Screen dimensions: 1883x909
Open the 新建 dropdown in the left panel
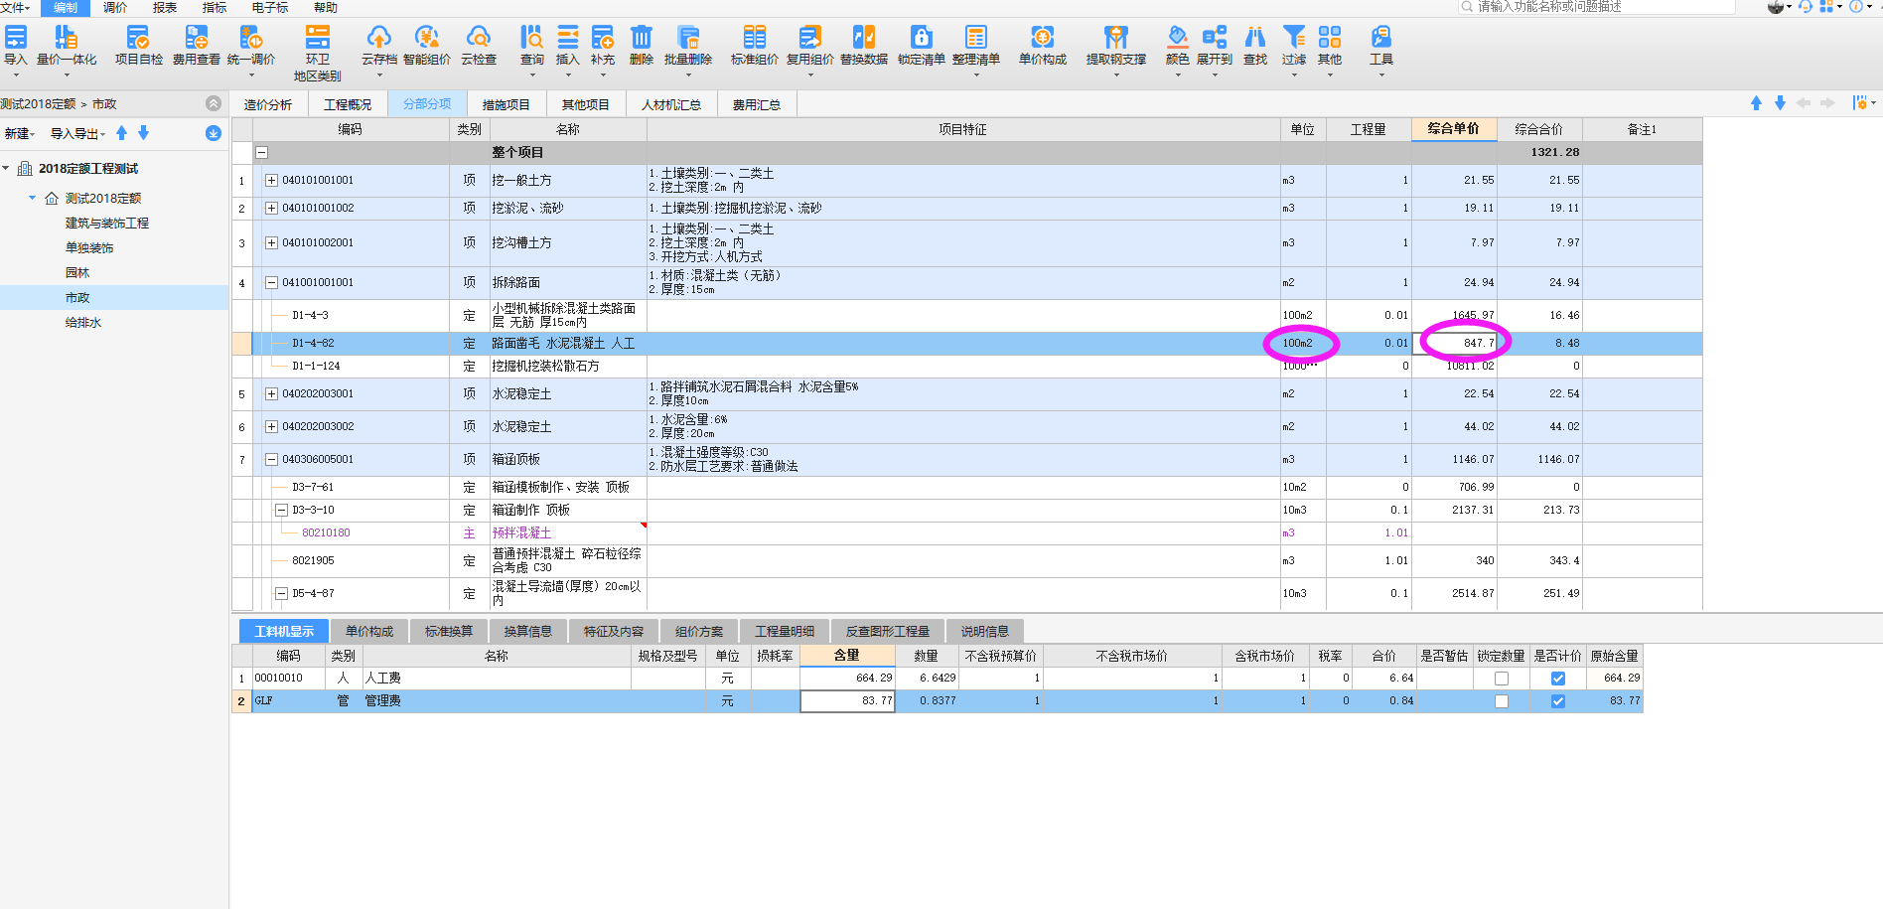pos(20,133)
